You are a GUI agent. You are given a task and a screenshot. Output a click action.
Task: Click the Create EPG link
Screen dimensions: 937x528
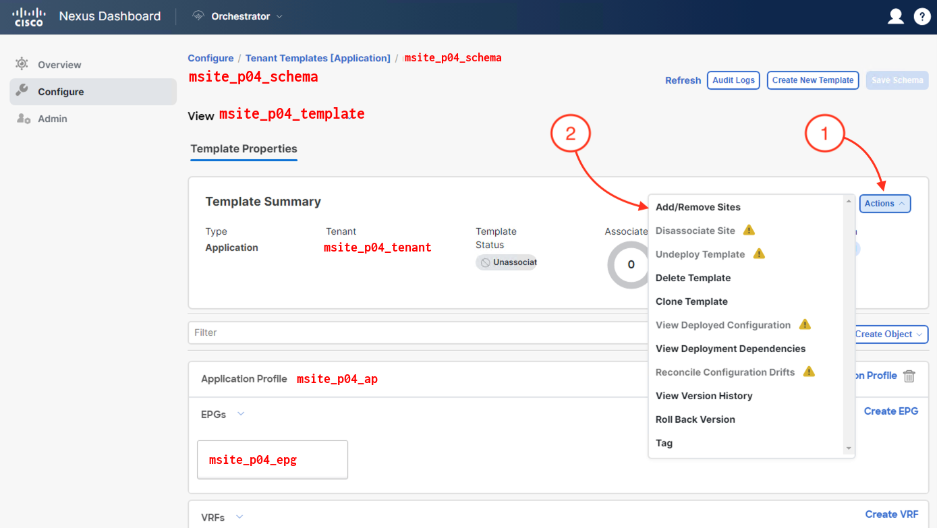coord(891,411)
